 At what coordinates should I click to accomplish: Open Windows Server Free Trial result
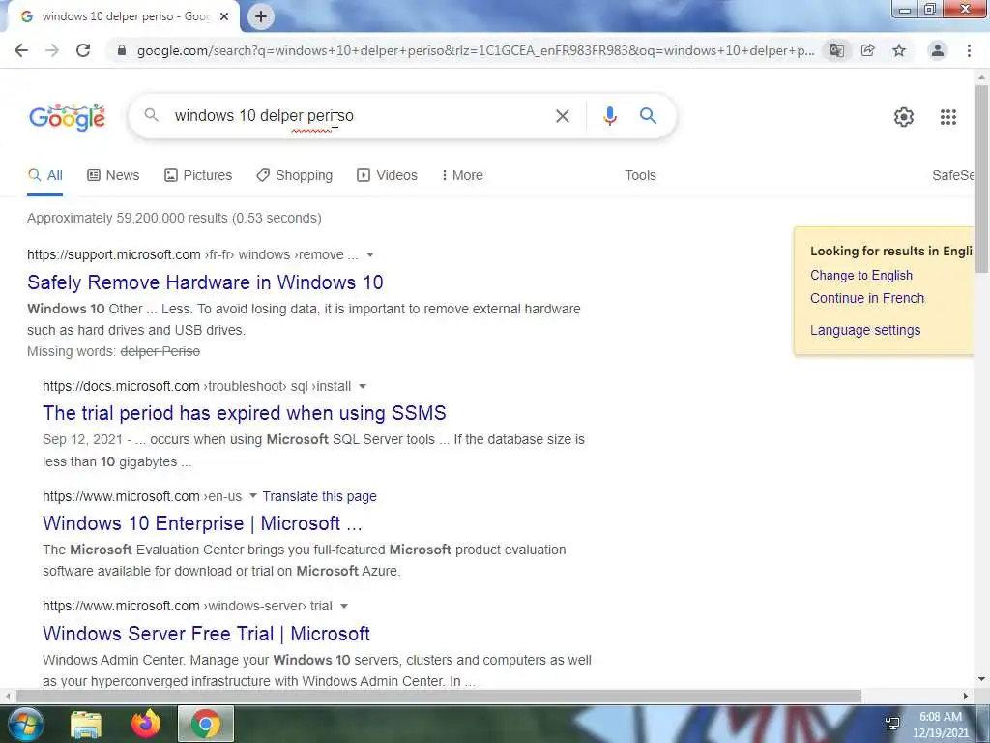207,634
